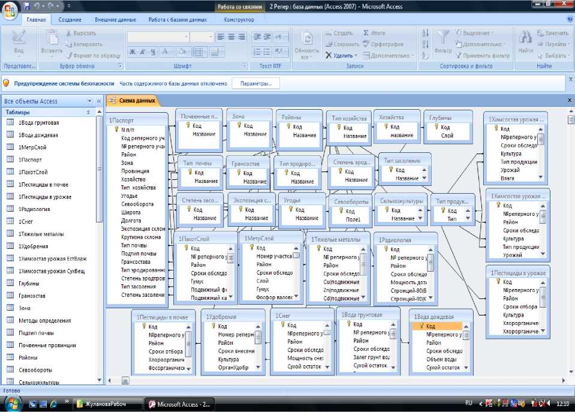Collapse the Таблицы group

tap(89, 112)
